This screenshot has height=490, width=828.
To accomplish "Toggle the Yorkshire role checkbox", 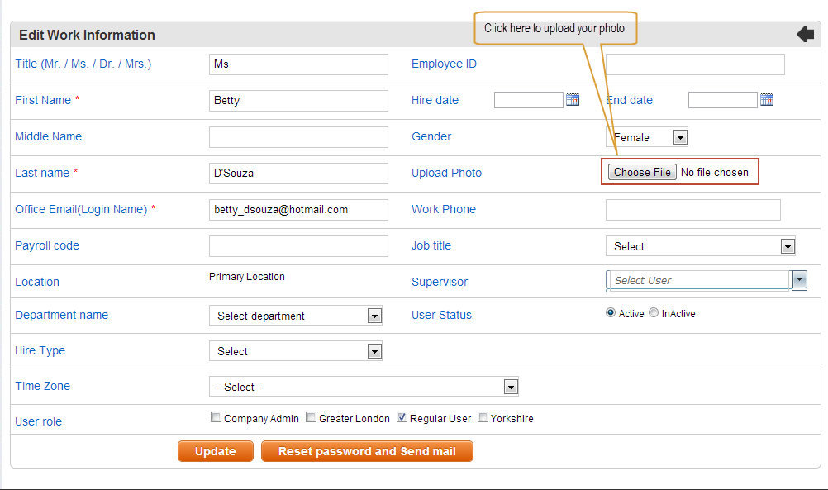I will tap(483, 417).
